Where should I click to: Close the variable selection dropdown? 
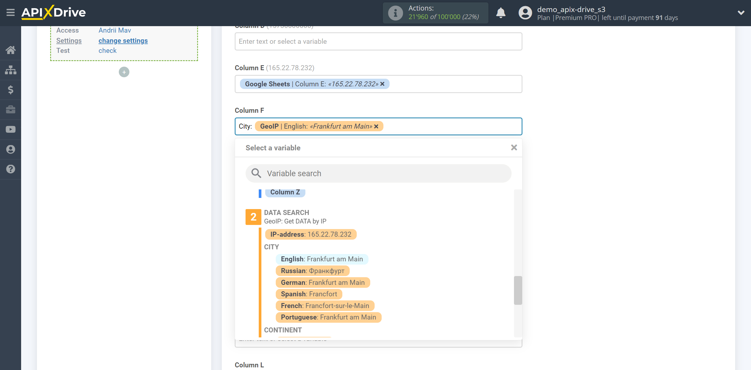click(x=514, y=148)
